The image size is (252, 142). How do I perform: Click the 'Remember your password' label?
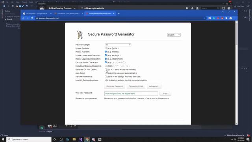coord(86,98)
